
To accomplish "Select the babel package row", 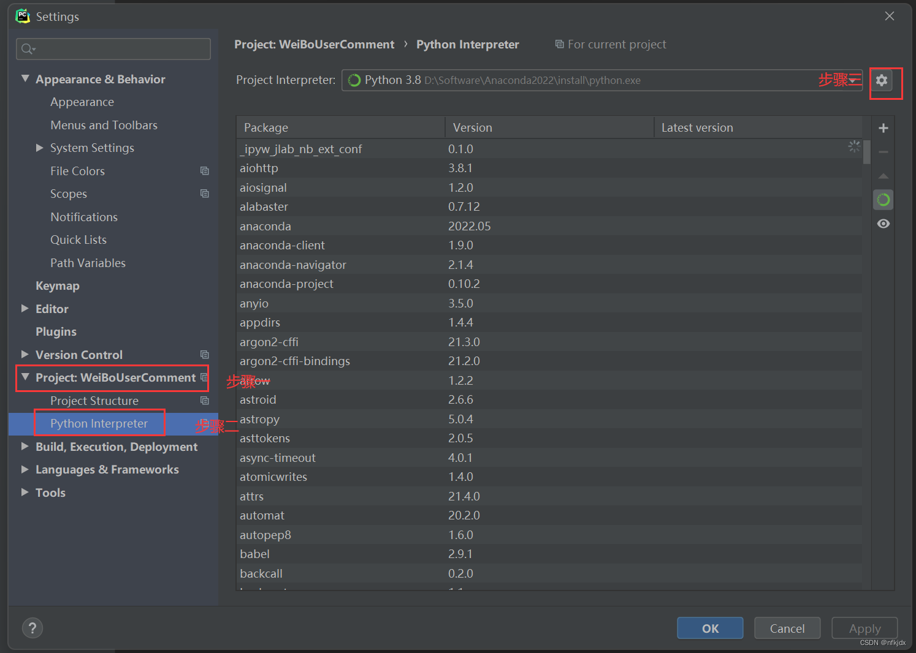I will click(x=549, y=554).
